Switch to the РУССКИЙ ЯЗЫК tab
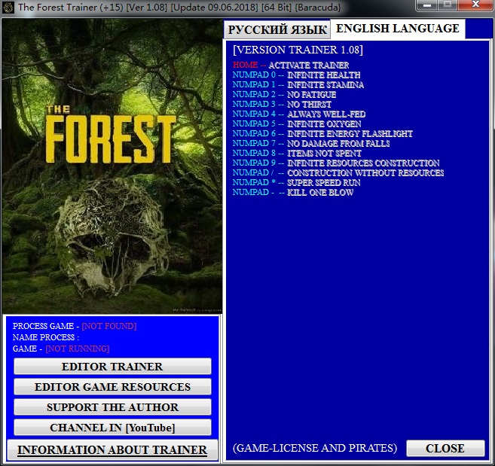Image resolution: width=495 pixels, height=466 pixels. pyautogui.click(x=277, y=29)
